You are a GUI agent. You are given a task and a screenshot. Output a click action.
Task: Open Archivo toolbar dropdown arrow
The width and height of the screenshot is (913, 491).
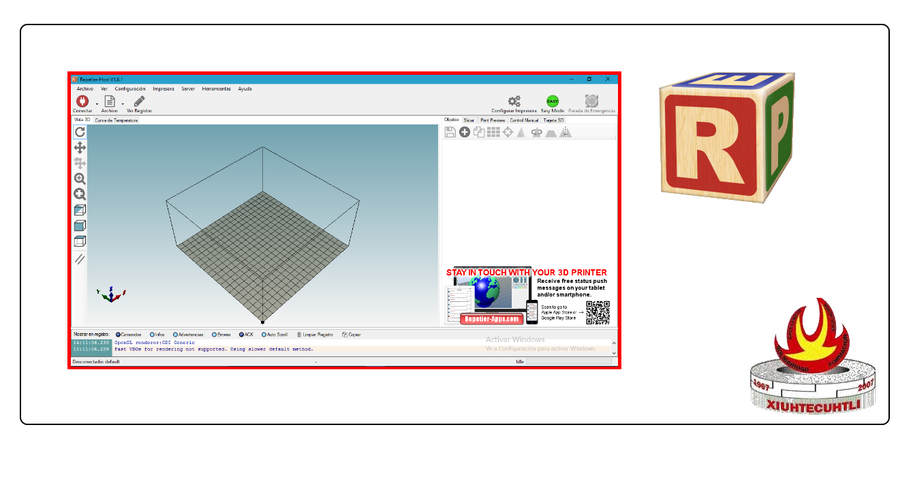[x=123, y=104]
